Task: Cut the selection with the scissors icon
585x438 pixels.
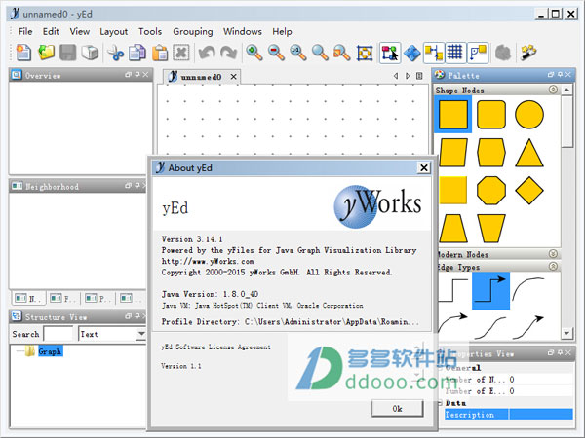Action: pyautogui.click(x=116, y=53)
